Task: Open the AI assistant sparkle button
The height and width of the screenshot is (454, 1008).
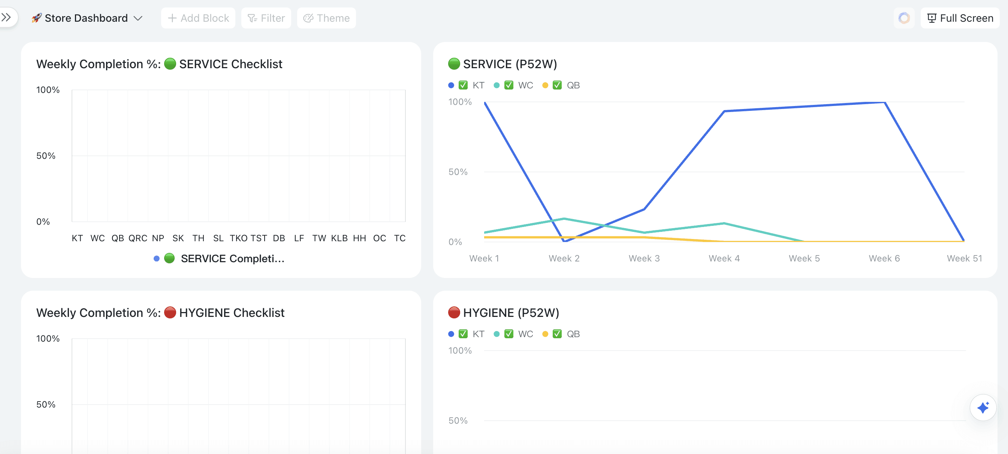Action: coord(983,408)
